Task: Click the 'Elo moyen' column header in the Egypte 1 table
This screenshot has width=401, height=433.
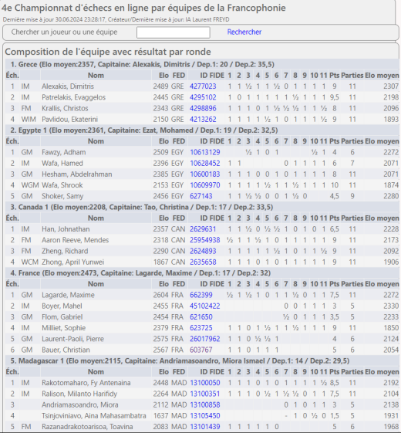Action: [x=382, y=141]
